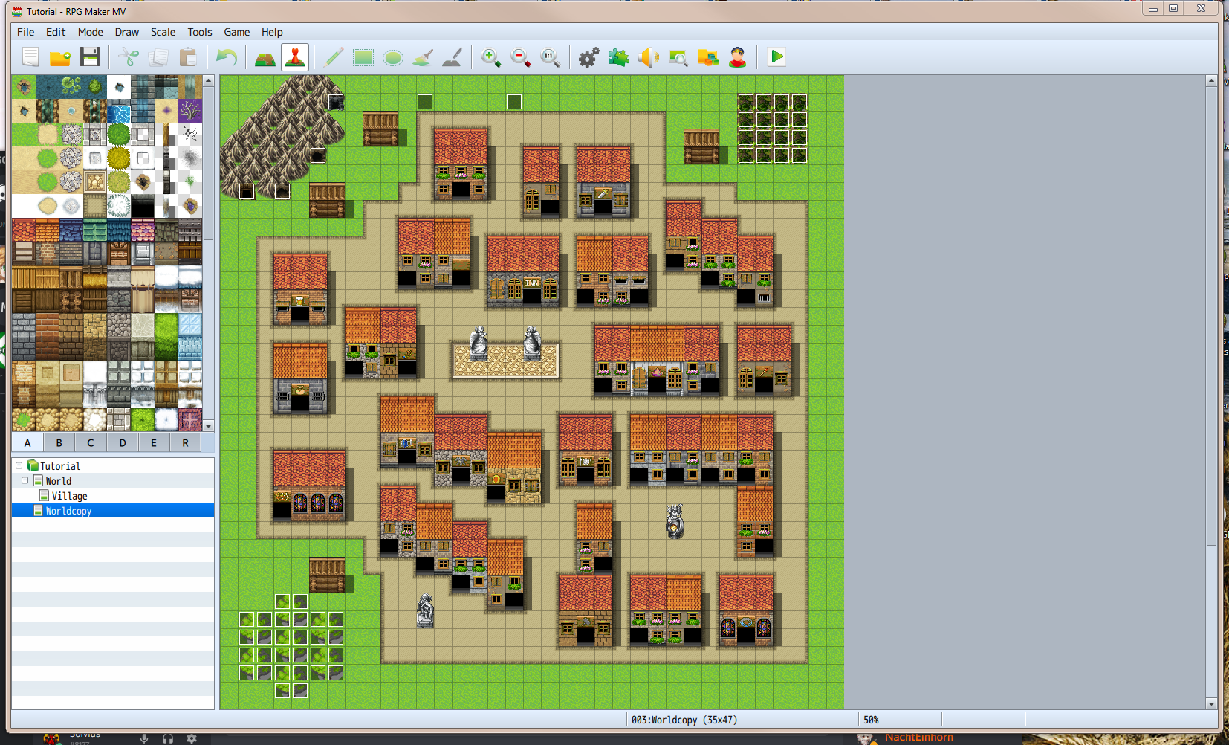
Task: Collapse the Tutorial project tree node
Action: tap(19, 465)
